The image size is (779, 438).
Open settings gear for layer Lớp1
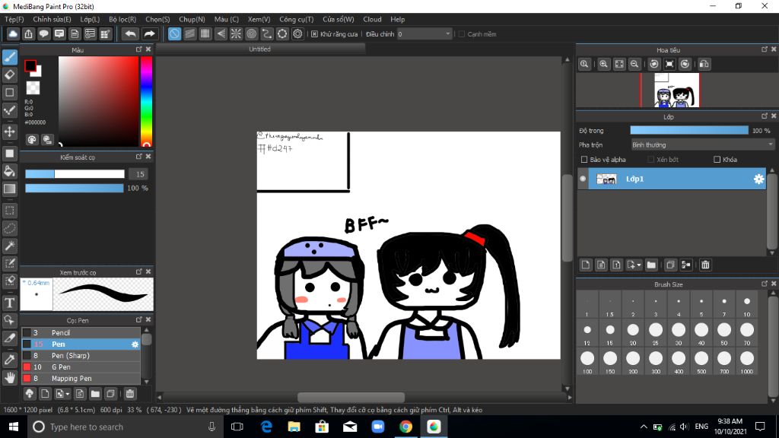(x=758, y=179)
